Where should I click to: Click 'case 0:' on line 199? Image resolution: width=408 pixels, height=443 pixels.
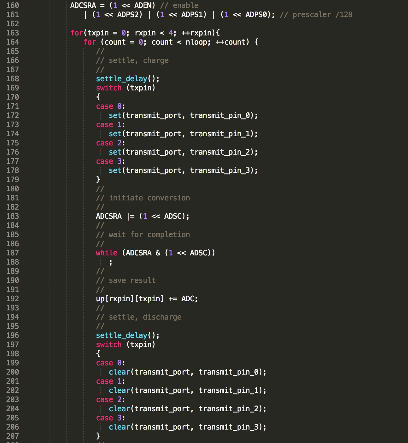pos(111,363)
